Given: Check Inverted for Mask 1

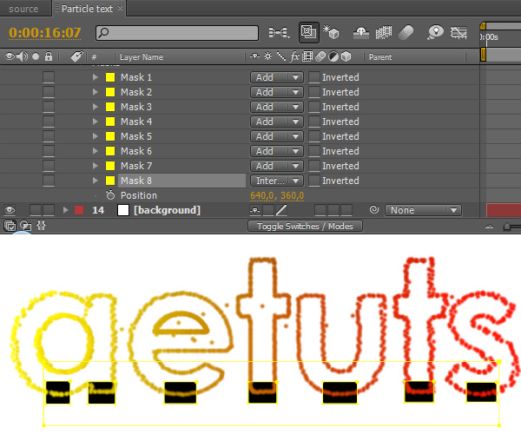Looking at the screenshot, I should click(314, 77).
